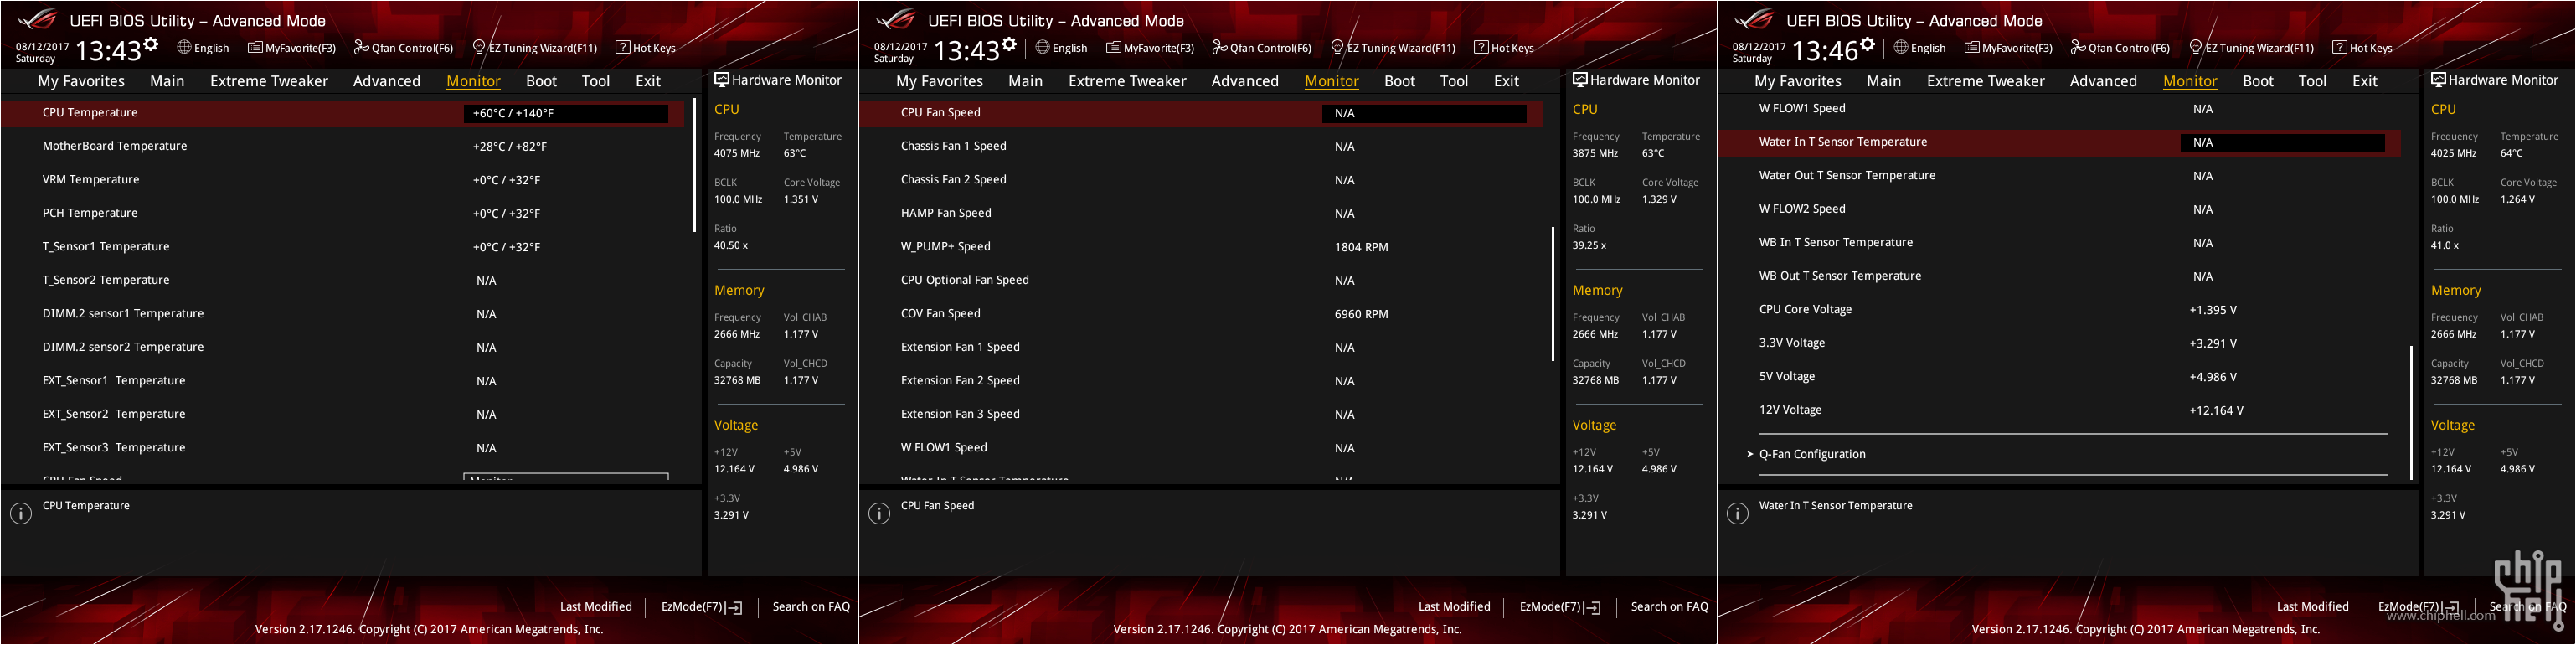Screen dimensions: 2576x645
Task: Switch to the Advanced tab in the CPU Fan Speed screen
Action: click(1245, 81)
